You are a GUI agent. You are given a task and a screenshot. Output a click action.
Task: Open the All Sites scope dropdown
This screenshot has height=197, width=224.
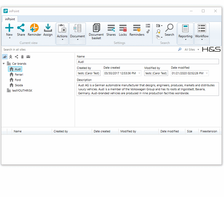(192, 50)
